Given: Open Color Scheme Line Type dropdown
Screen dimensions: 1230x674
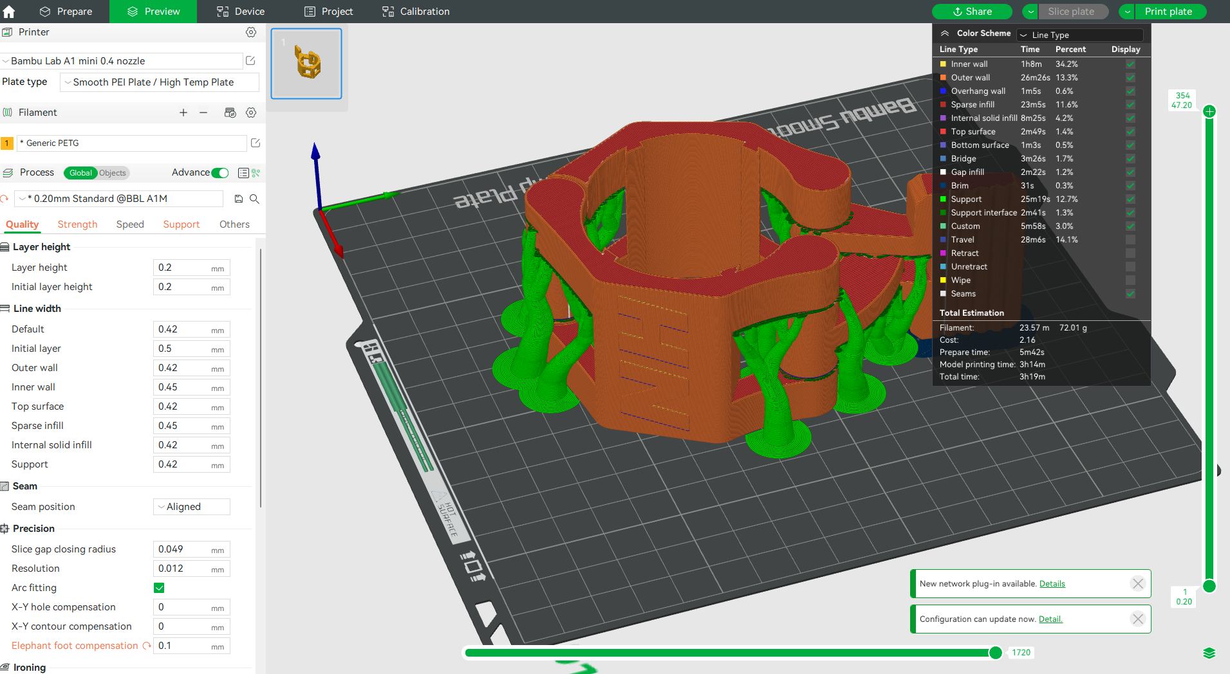Looking at the screenshot, I should click(1081, 35).
